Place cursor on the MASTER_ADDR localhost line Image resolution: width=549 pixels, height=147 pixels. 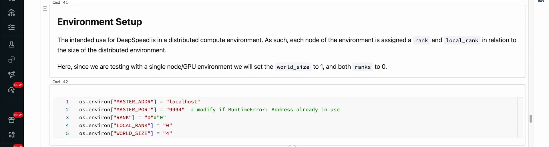tap(140, 102)
